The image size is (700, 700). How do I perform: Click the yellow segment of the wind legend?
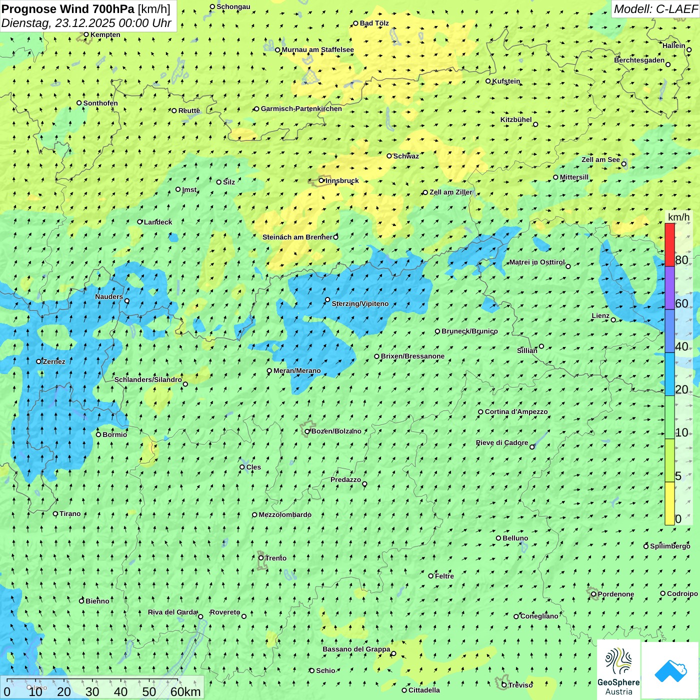point(669,503)
